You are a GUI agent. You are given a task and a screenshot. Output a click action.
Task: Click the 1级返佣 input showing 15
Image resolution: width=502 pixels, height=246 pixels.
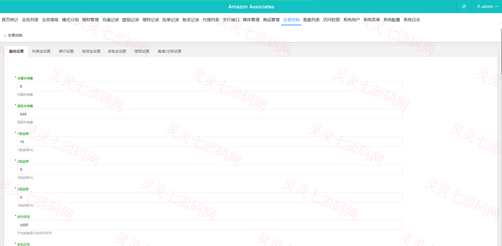(x=210, y=142)
